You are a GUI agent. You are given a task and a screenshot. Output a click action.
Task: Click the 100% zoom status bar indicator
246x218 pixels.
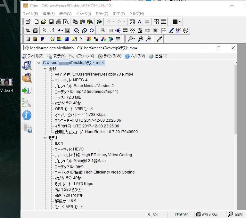235,214
